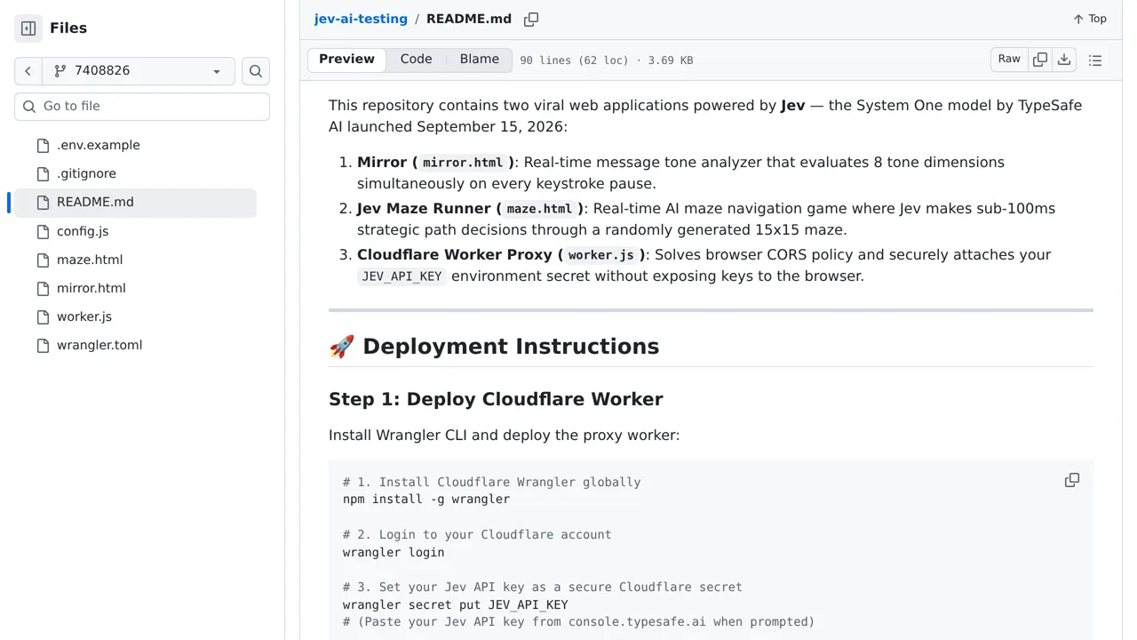Screen dimensions: 1137x640
Task: Jump to Top of the page
Action: [x=1090, y=19]
